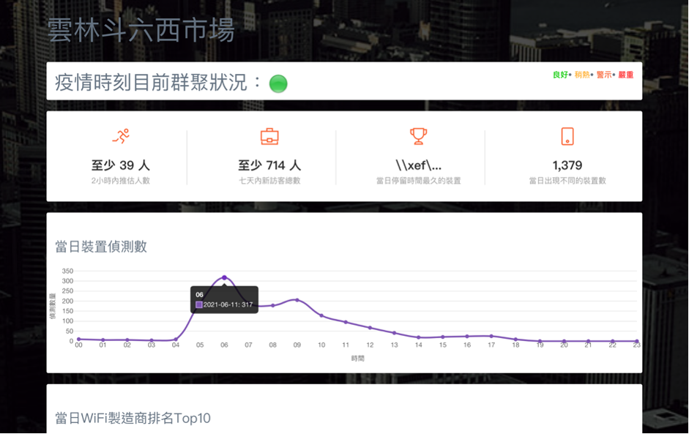Click the 嚴重 legend label
This screenshot has width=689, height=434.
pyautogui.click(x=626, y=75)
